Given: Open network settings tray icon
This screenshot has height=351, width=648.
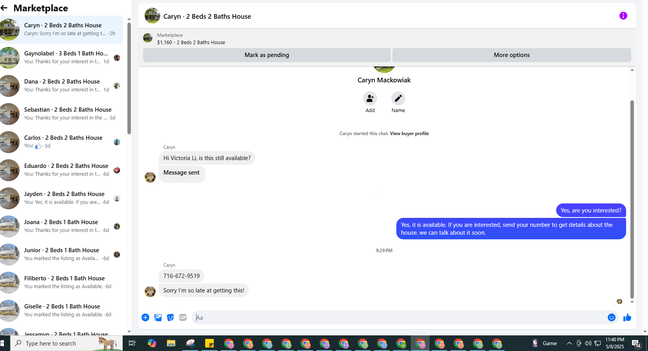Looking at the screenshot, I should pos(598,343).
